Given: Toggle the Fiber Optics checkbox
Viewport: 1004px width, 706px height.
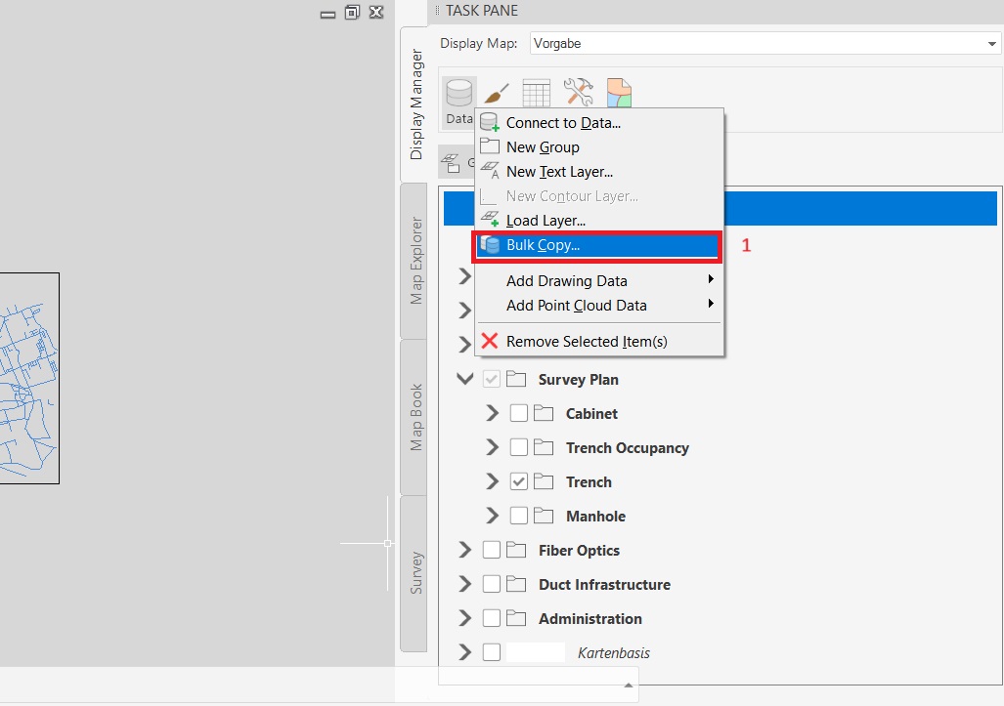Looking at the screenshot, I should click(x=492, y=551).
